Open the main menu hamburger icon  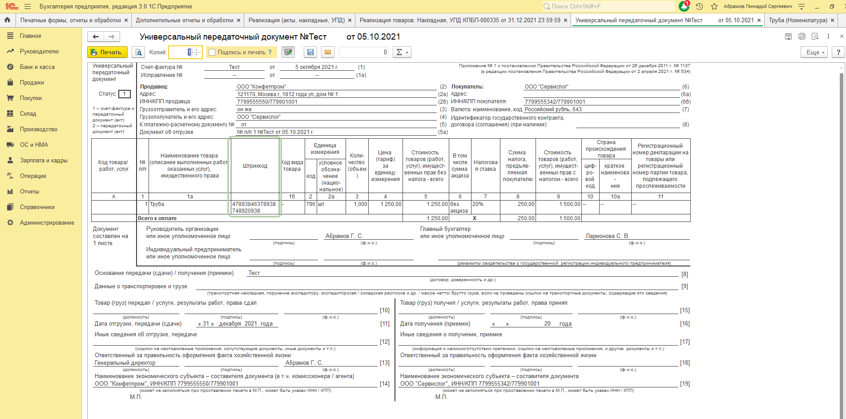pyautogui.click(x=28, y=7)
